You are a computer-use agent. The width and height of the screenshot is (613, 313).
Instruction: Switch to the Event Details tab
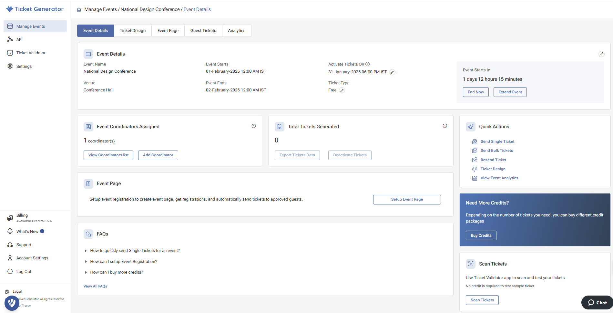tap(96, 31)
